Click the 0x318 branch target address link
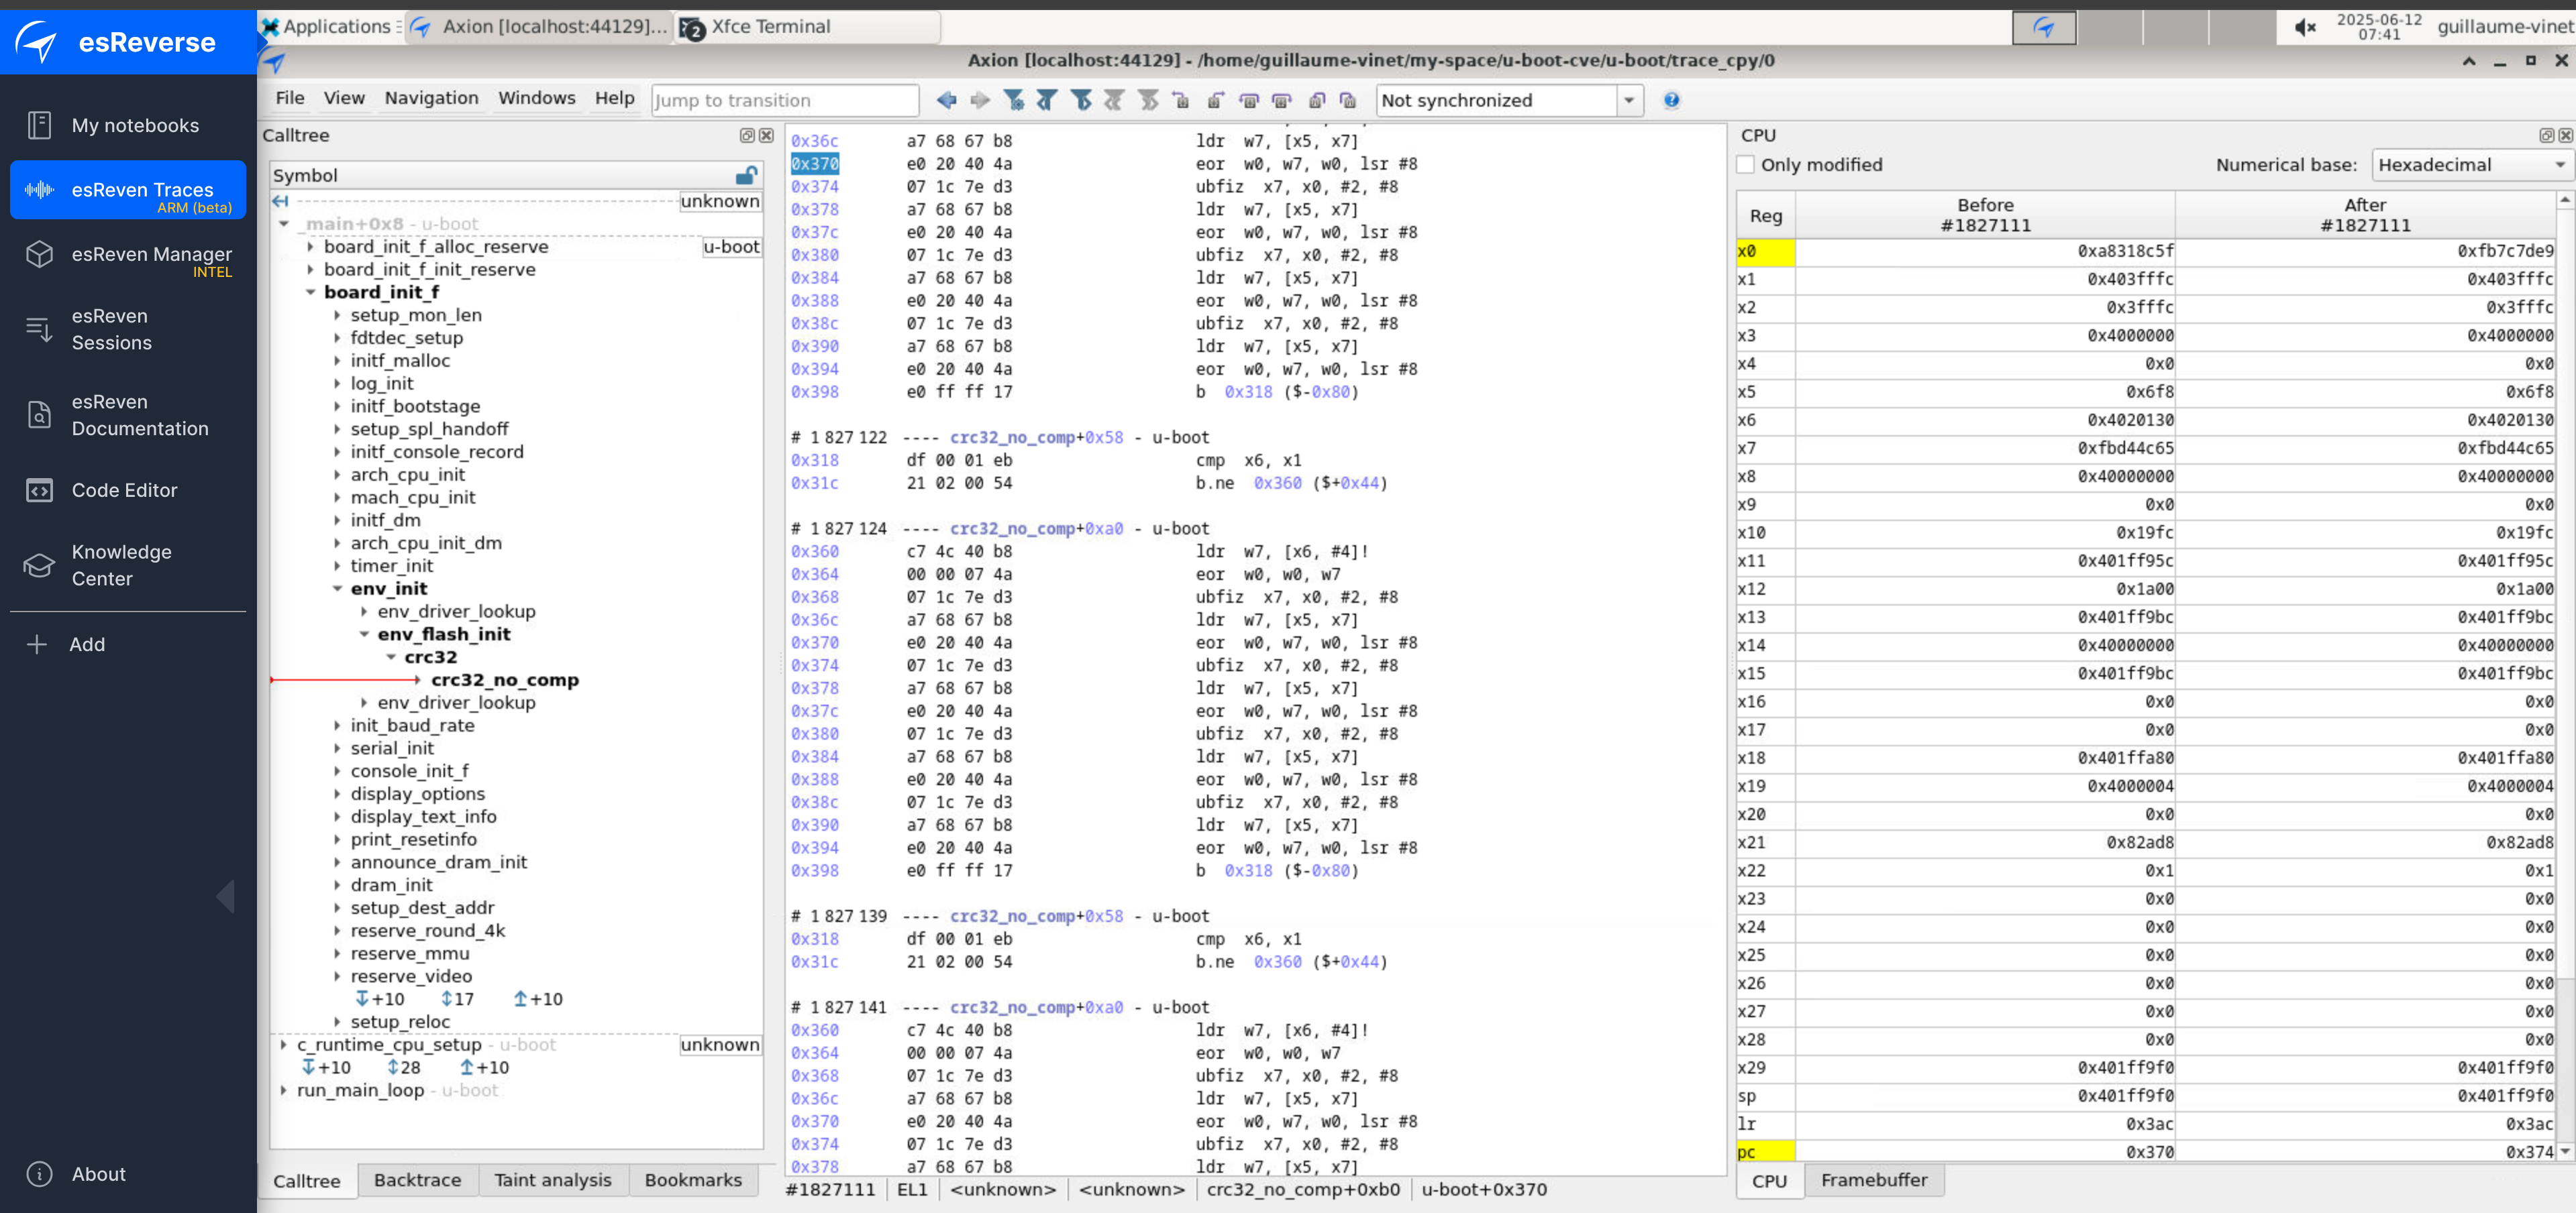The width and height of the screenshot is (2576, 1213). point(1248,392)
